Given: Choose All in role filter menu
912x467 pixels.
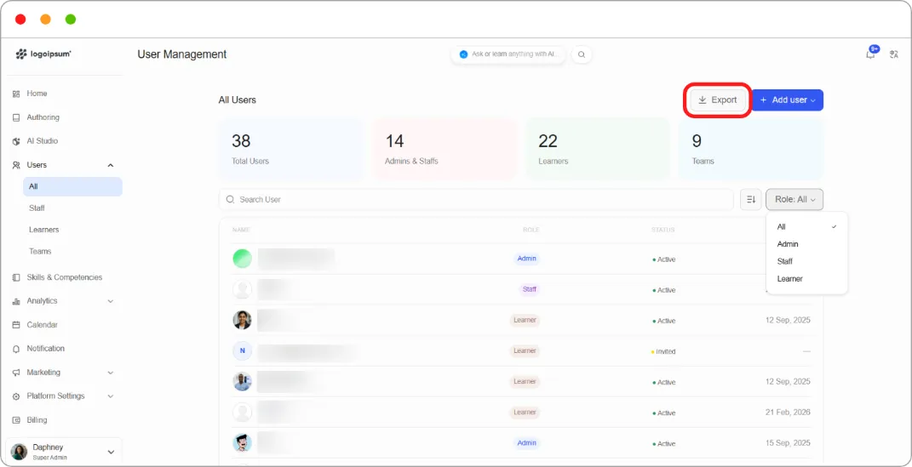Looking at the screenshot, I should click(806, 226).
